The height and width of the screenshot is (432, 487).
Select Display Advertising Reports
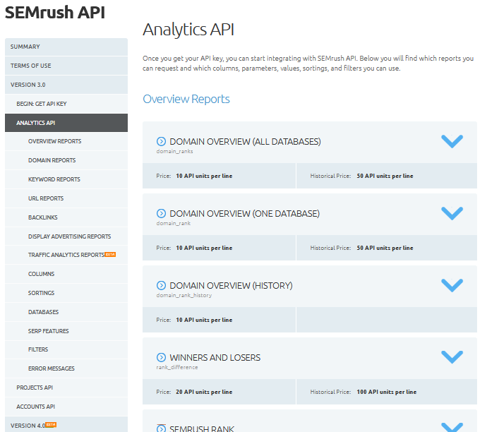(x=69, y=236)
